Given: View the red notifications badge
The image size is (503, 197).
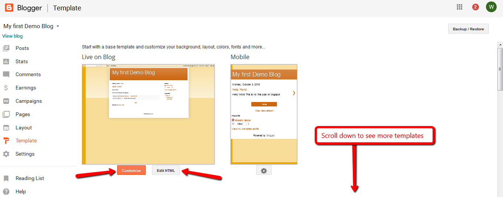Looking at the screenshot, I should point(476,7).
